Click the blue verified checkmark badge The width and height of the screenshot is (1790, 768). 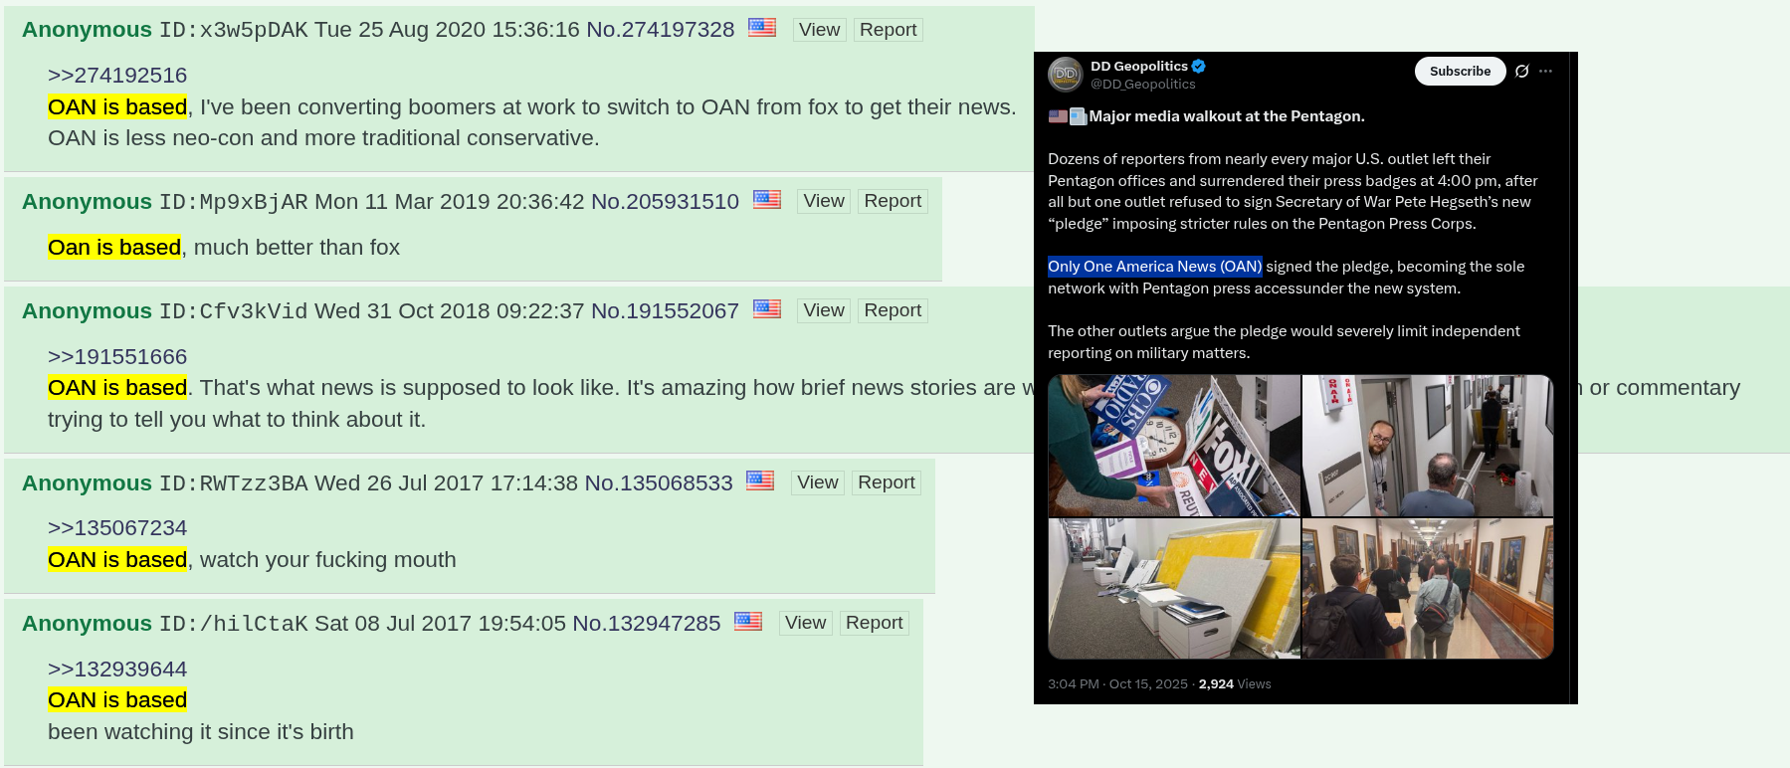pyautogui.click(x=1199, y=67)
